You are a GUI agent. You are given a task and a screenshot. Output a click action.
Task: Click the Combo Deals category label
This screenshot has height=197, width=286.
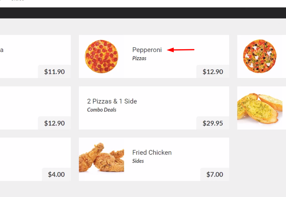point(102,110)
